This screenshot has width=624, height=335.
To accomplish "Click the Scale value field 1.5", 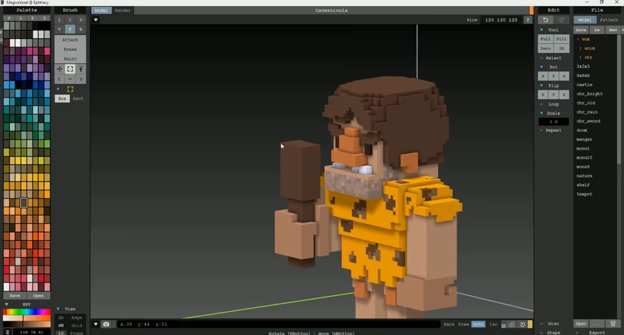I will [553, 122].
